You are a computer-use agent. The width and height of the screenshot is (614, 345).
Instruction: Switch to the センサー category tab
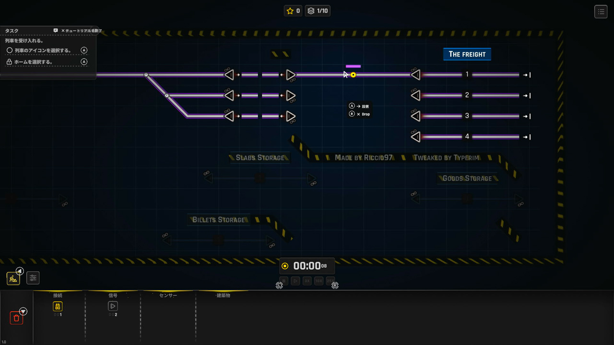coord(168,296)
